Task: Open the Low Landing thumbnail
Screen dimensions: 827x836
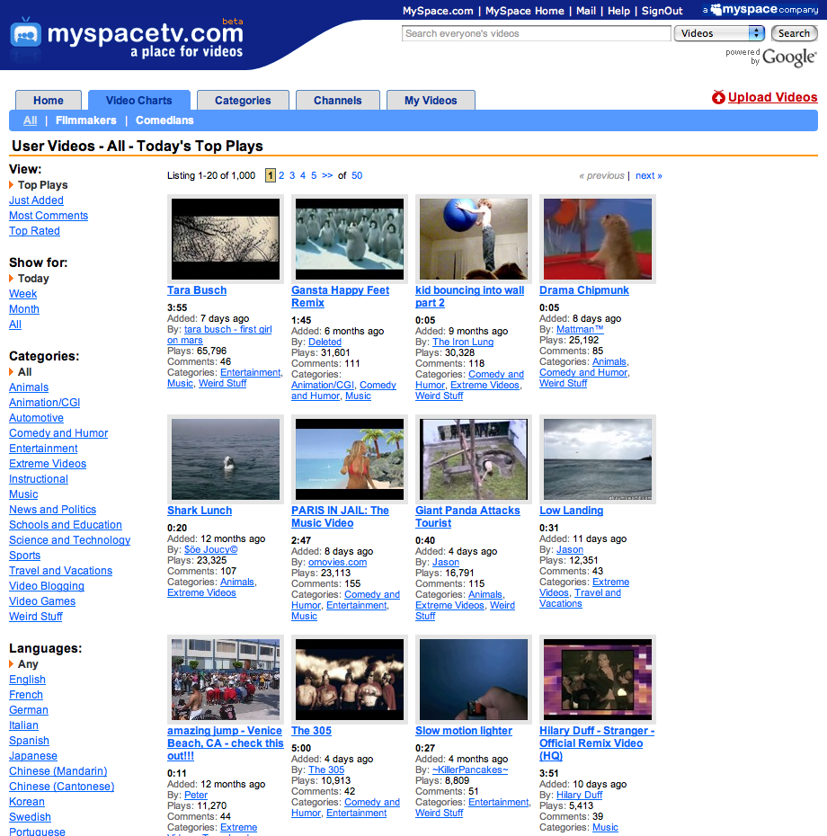Action: (598, 459)
